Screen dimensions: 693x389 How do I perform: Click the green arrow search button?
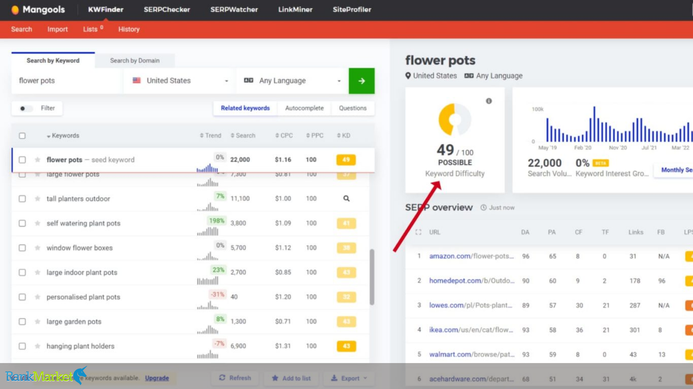coord(362,81)
